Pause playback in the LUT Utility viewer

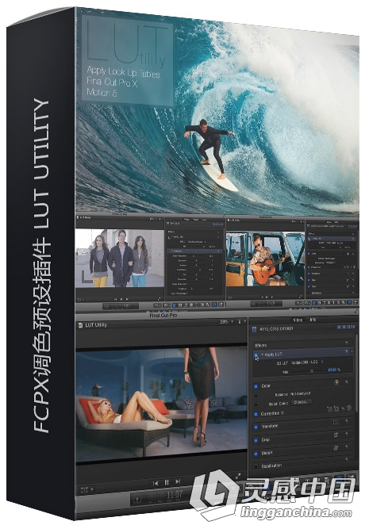167,482
